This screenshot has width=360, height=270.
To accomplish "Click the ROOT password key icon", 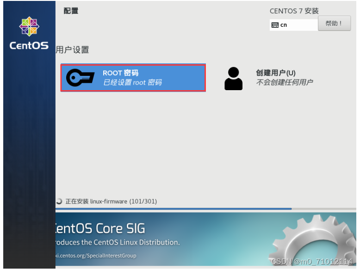I will pyautogui.click(x=80, y=78).
